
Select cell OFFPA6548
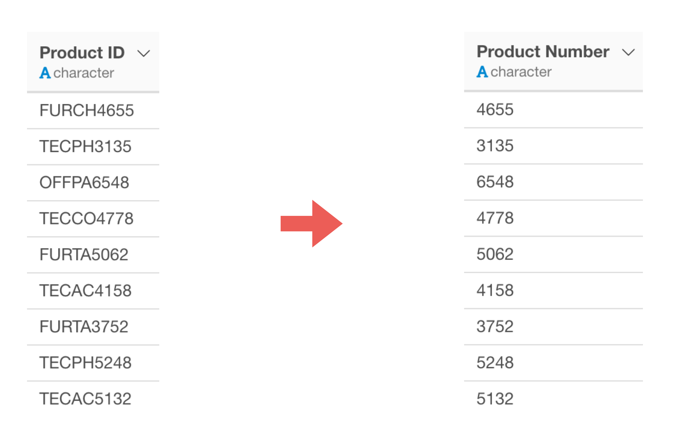click(93, 182)
